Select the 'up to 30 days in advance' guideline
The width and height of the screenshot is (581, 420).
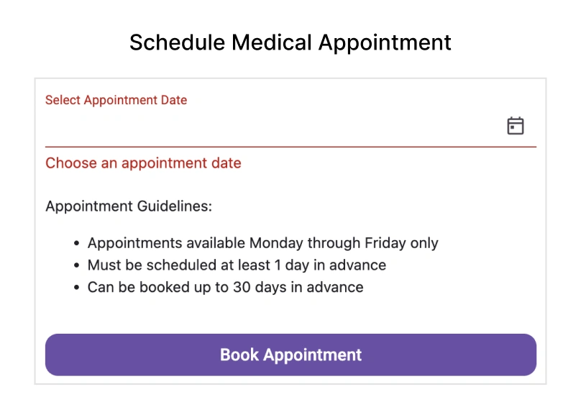[x=225, y=288]
